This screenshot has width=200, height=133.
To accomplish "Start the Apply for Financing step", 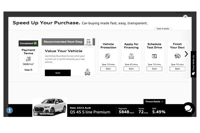I will pos(131,69).
